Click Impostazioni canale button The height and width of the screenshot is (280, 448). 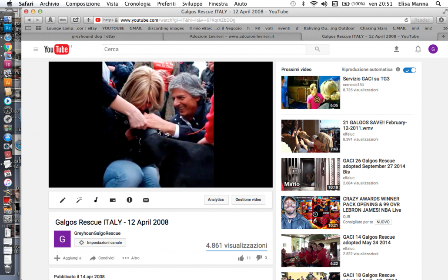pos(100,243)
